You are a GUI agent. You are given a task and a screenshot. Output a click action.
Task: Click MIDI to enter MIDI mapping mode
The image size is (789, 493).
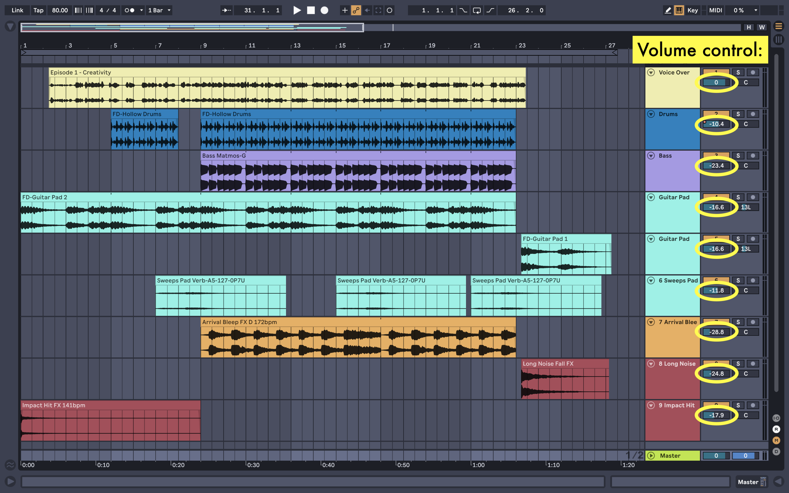715,10
